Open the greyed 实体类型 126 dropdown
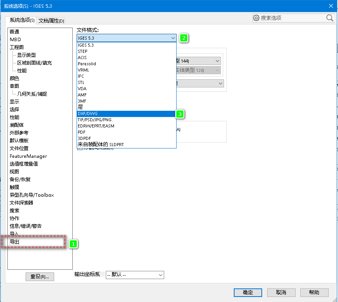The width and height of the screenshot is (338, 302). pos(198,70)
